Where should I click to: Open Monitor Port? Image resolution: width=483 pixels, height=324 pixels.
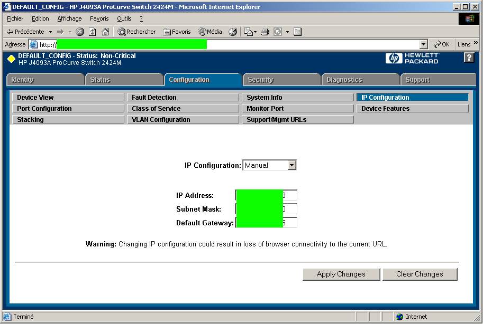298,109
